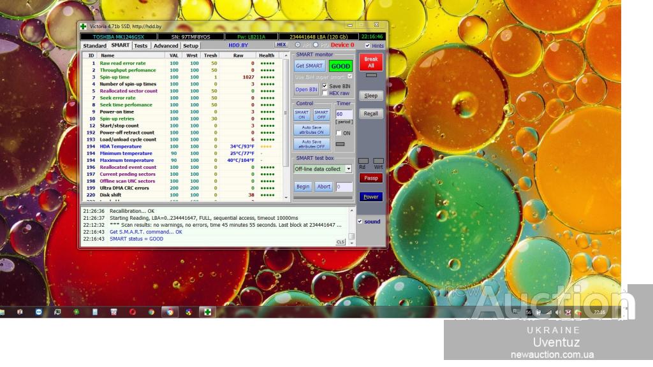Enable the HEX raw checkbox

click(325, 93)
